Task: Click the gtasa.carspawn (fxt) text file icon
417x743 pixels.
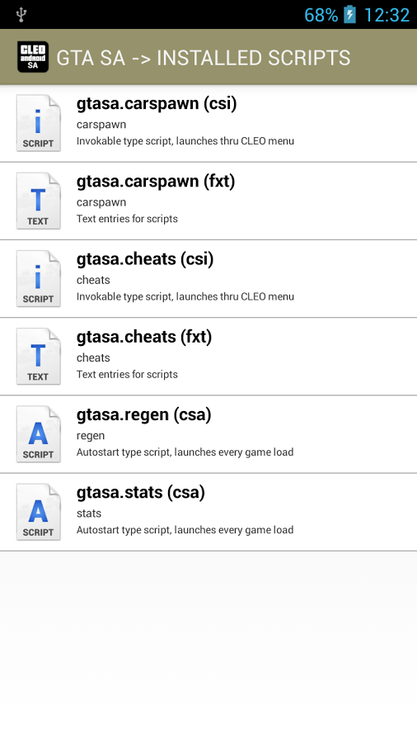Action: click(x=38, y=201)
